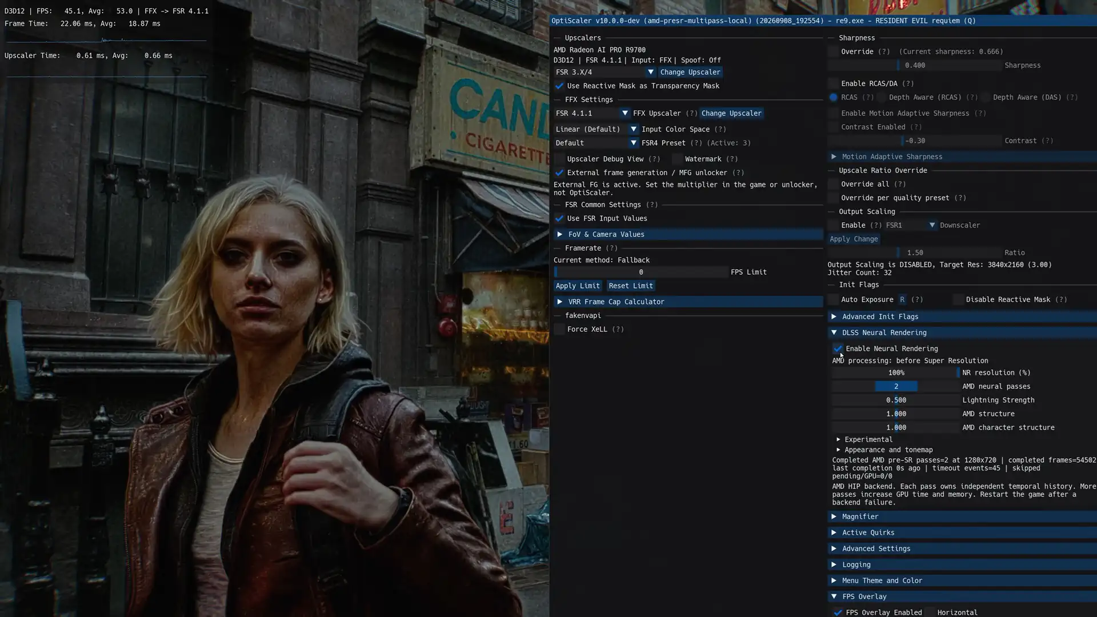
Task: Click the 'Current method: Fallback' text
Action: click(x=601, y=260)
